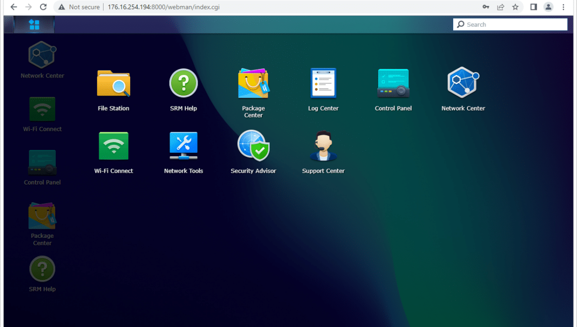
Task: Toggle the SRM main menu button
Action: click(x=34, y=25)
